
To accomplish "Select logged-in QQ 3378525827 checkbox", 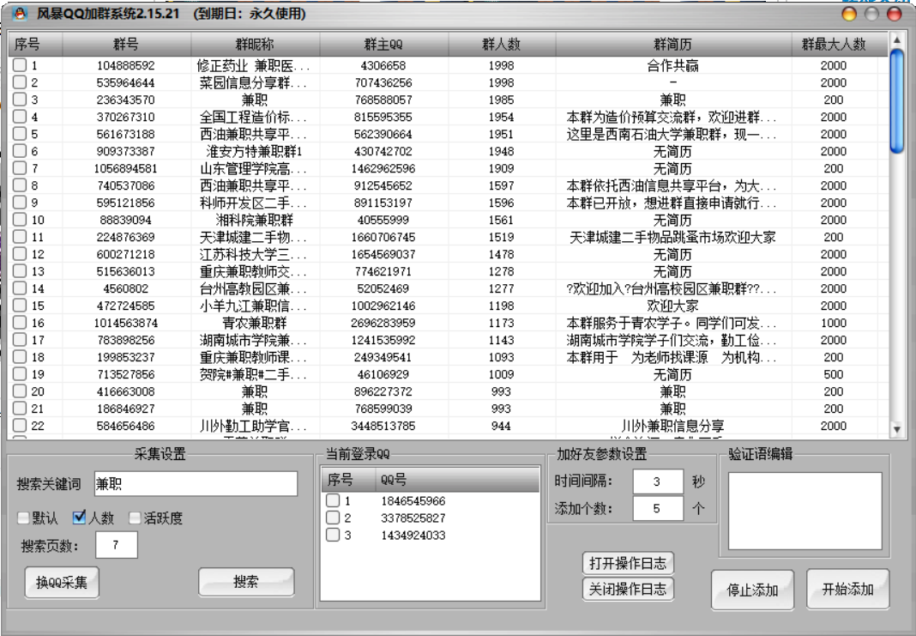I will 333,518.
